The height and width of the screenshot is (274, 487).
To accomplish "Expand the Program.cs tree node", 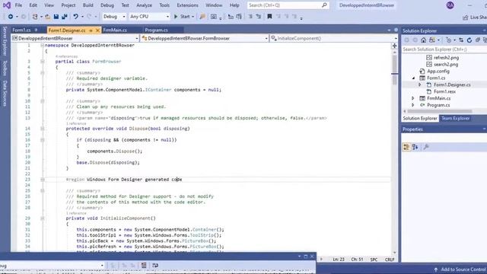I will click(x=413, y=105).
